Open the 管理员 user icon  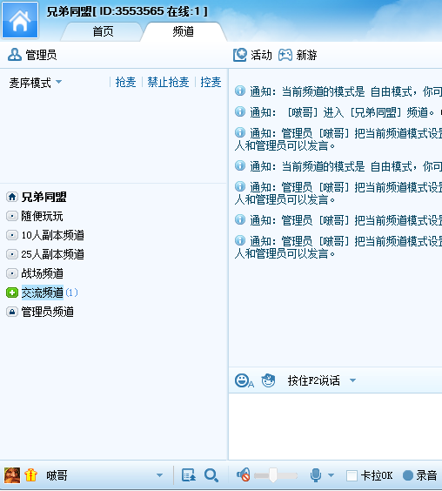click(x=15, y=55)
